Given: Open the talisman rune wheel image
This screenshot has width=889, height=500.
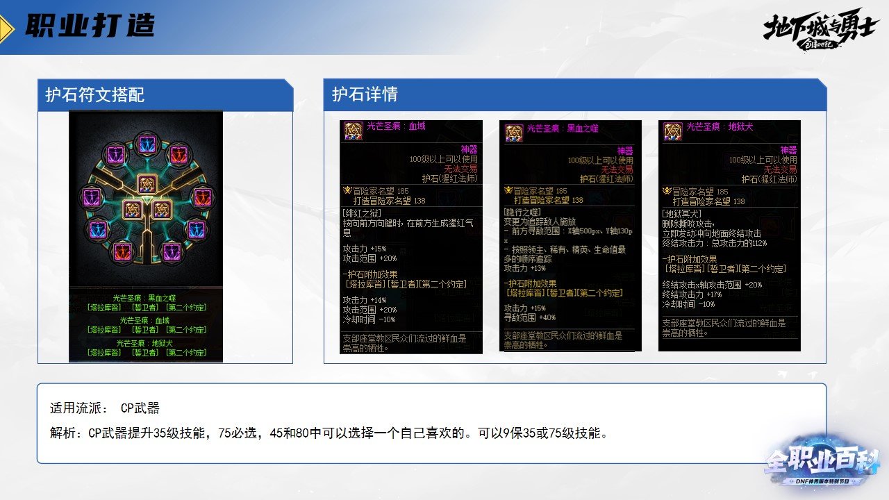Looking at the screenshot, I should (x=147, y=237).
